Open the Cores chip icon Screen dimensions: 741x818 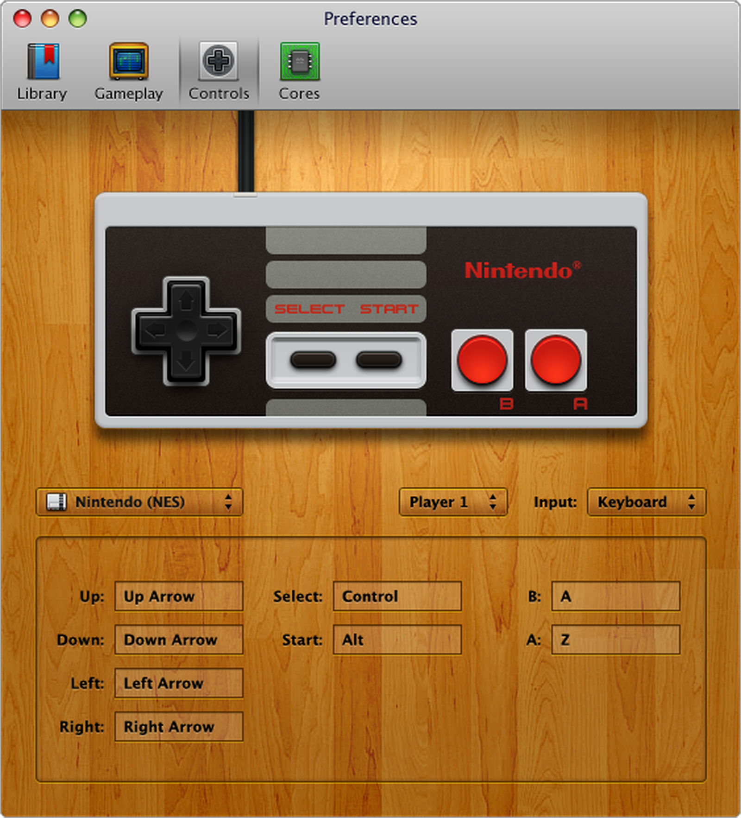point(299,62)
